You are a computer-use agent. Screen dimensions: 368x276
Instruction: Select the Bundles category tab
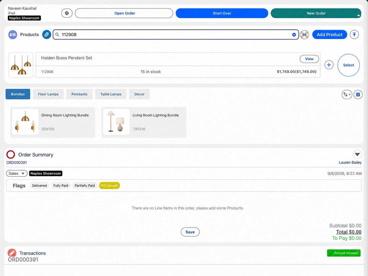point(18,94)
